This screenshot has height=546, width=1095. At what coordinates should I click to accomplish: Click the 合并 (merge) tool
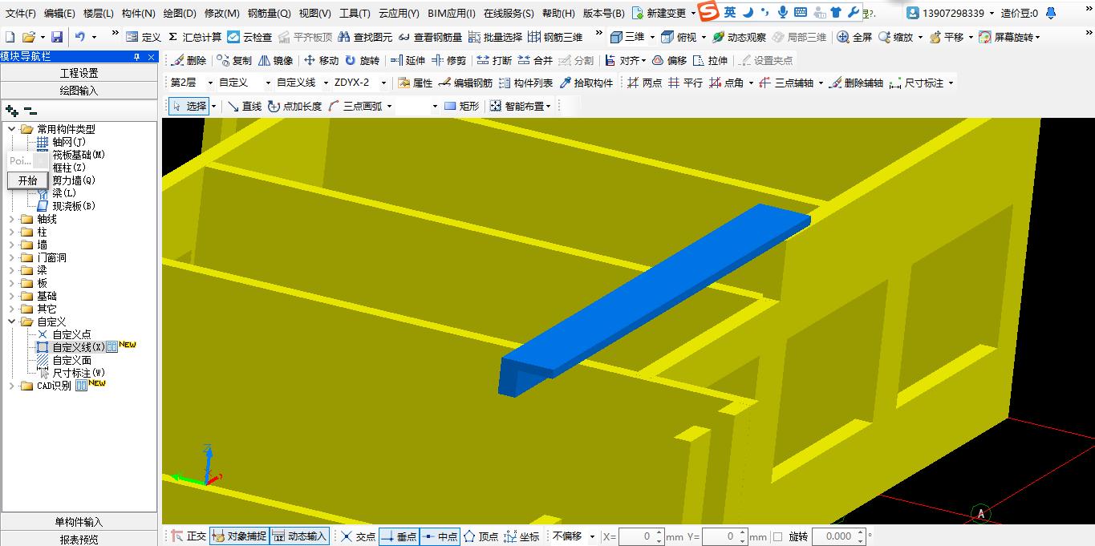point(535,60)
